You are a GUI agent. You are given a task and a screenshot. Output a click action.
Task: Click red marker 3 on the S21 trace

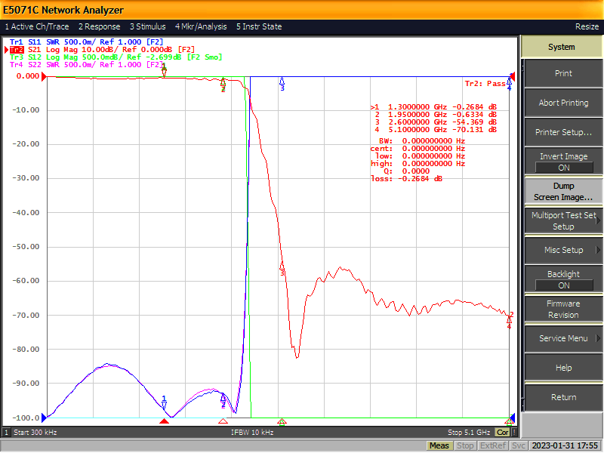coord(282,268)
